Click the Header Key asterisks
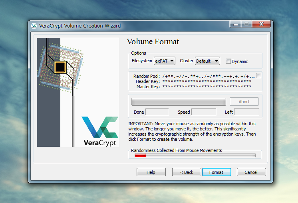 [x=207, y=81]
